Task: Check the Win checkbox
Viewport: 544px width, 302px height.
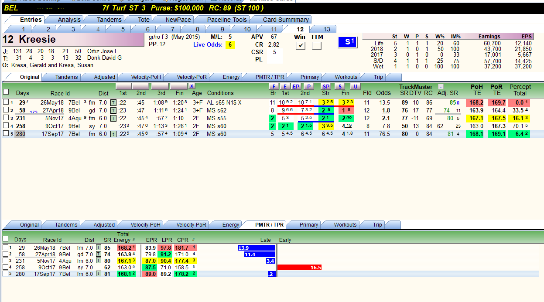Action: pos(300,46)
